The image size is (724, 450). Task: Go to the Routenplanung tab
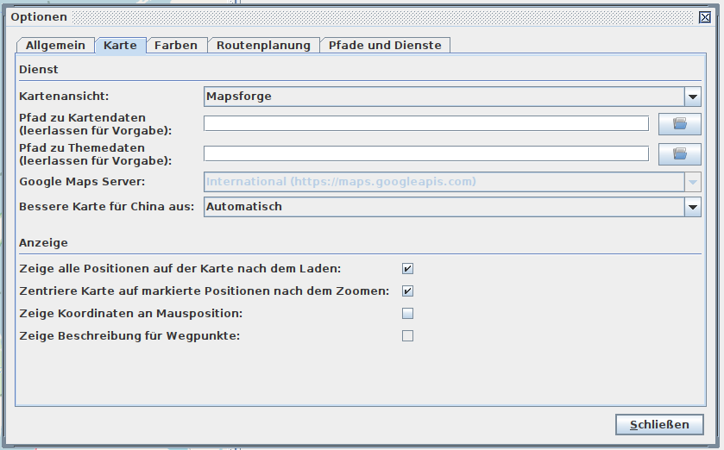[263, 46]
